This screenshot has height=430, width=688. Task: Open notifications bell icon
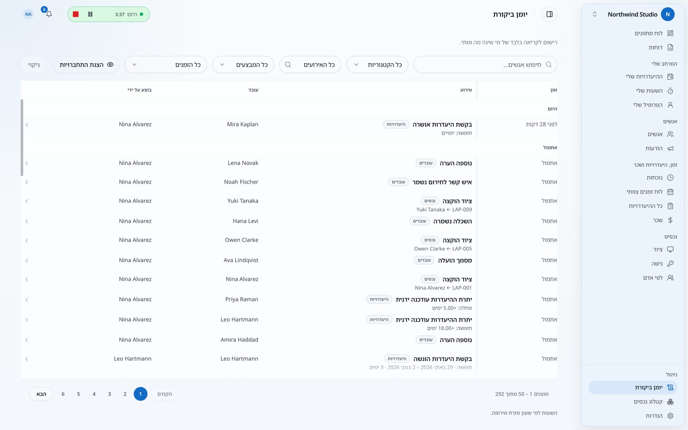[x=49, y=14]
